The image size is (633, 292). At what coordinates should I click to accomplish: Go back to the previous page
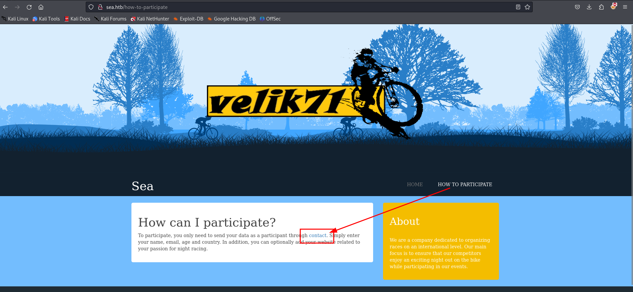[x=5, y=7]
